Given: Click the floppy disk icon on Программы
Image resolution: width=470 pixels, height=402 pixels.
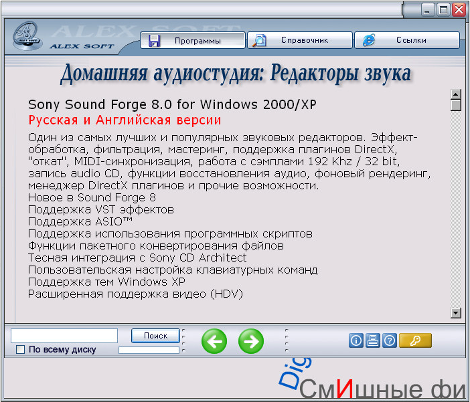Looking at the screenshot, I should 154,40.
